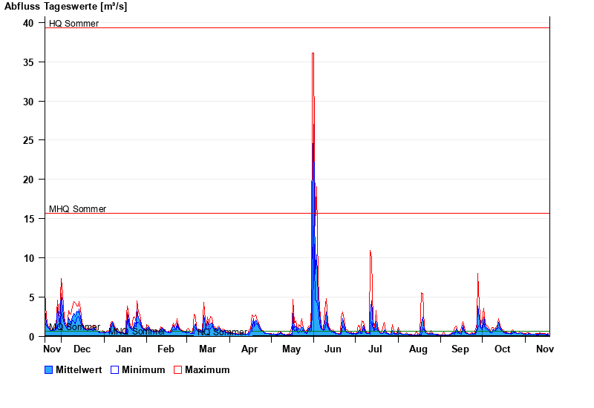This screenshot has height=408, width=594.
Task: Click the blue Mittelwert legend swatch
Action: coord(49,369)
